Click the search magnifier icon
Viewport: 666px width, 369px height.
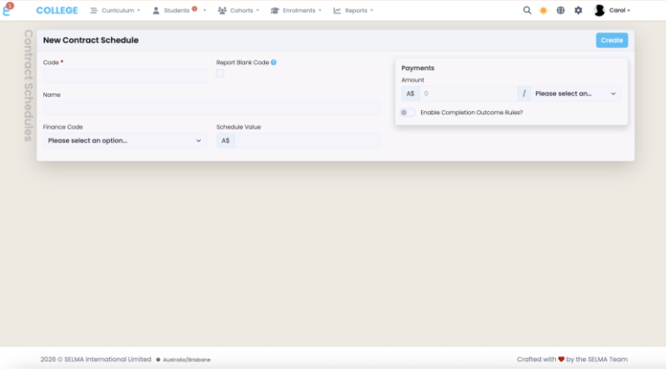point(527,10)
